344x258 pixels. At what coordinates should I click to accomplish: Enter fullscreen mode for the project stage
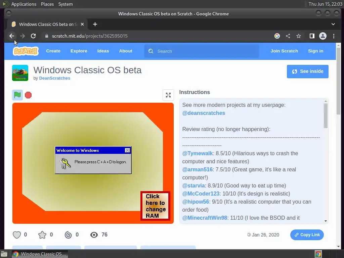pyautogui.click(x=168, y=95)
